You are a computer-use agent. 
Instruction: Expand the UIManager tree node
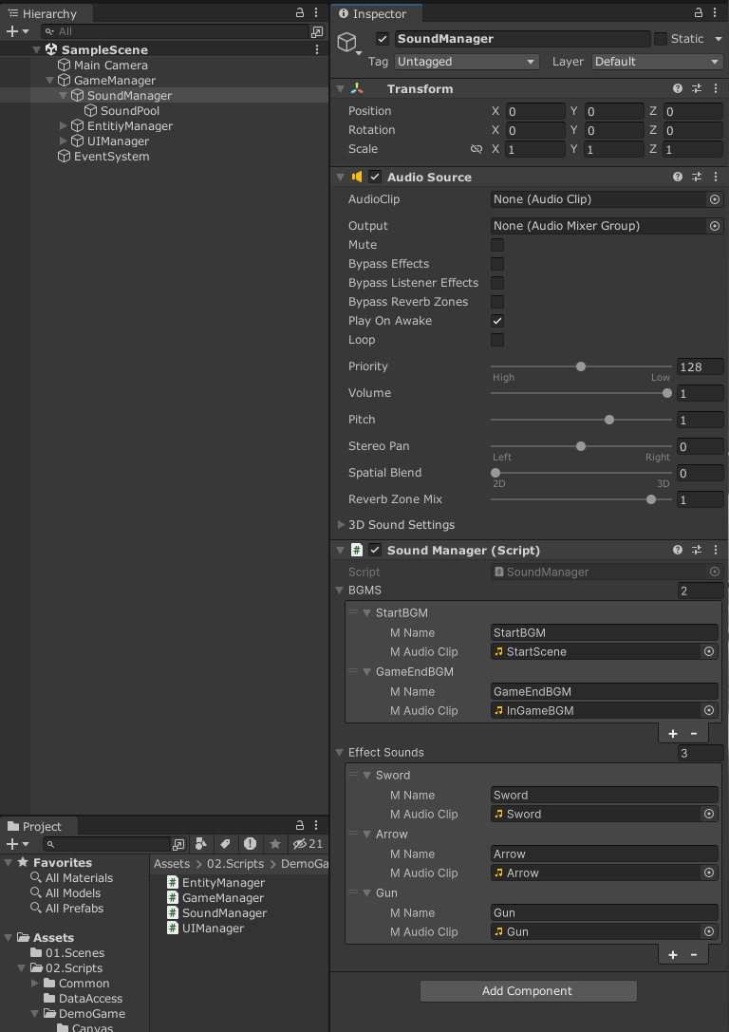[64, 141]
